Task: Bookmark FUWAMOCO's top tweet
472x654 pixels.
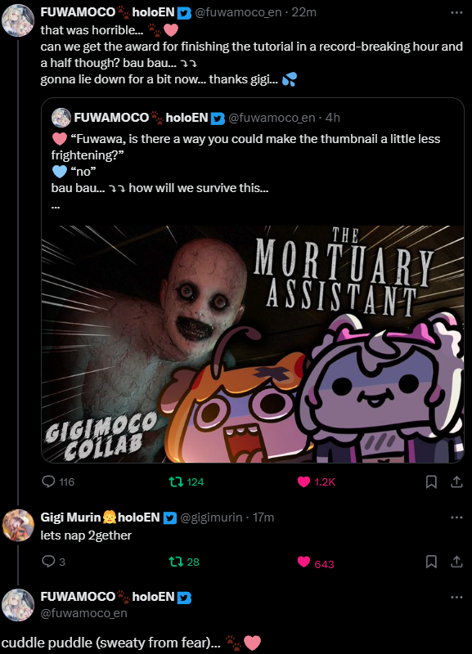Action: tap(431, 482)
